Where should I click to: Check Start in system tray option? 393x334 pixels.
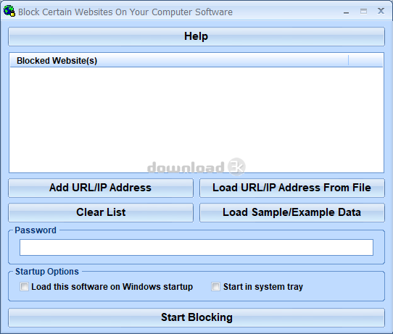215,286
